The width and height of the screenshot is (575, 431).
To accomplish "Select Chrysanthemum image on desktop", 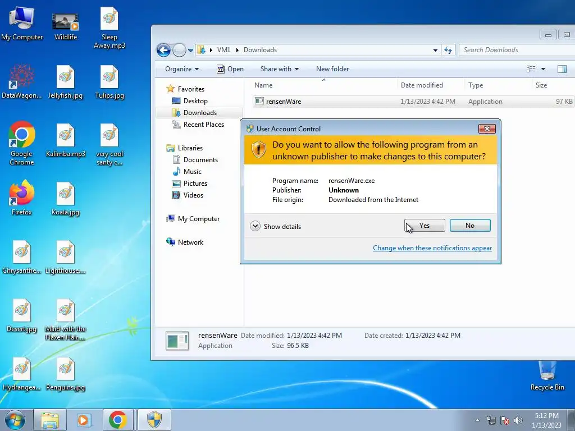I will pos(22,257).
